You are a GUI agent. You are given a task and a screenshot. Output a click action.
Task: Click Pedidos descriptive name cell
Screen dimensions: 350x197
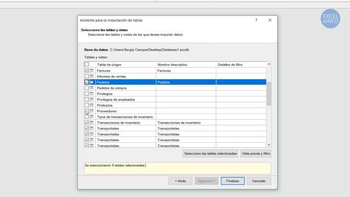(x=186, y=82)
